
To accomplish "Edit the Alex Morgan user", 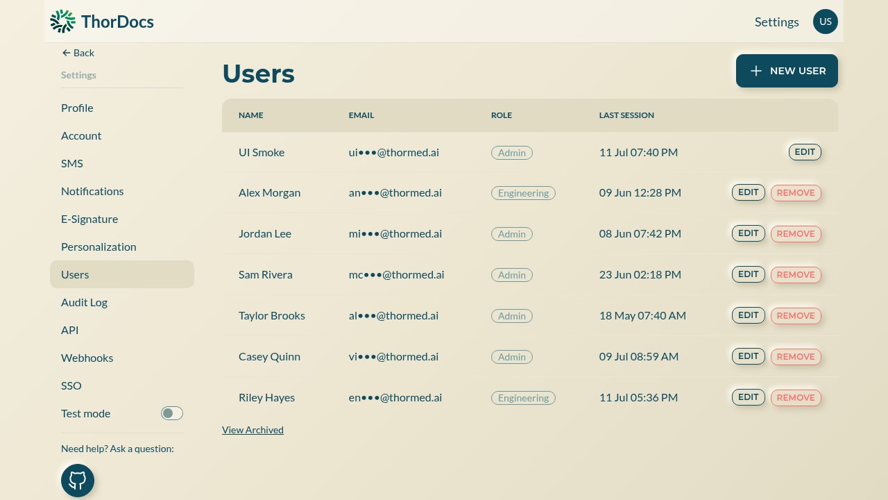I will click(x=749, y=192).
